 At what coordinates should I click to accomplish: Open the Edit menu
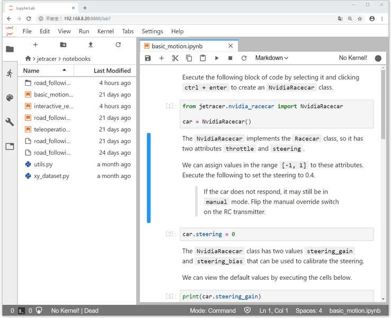pyautogui.click(x=45, y=31)
